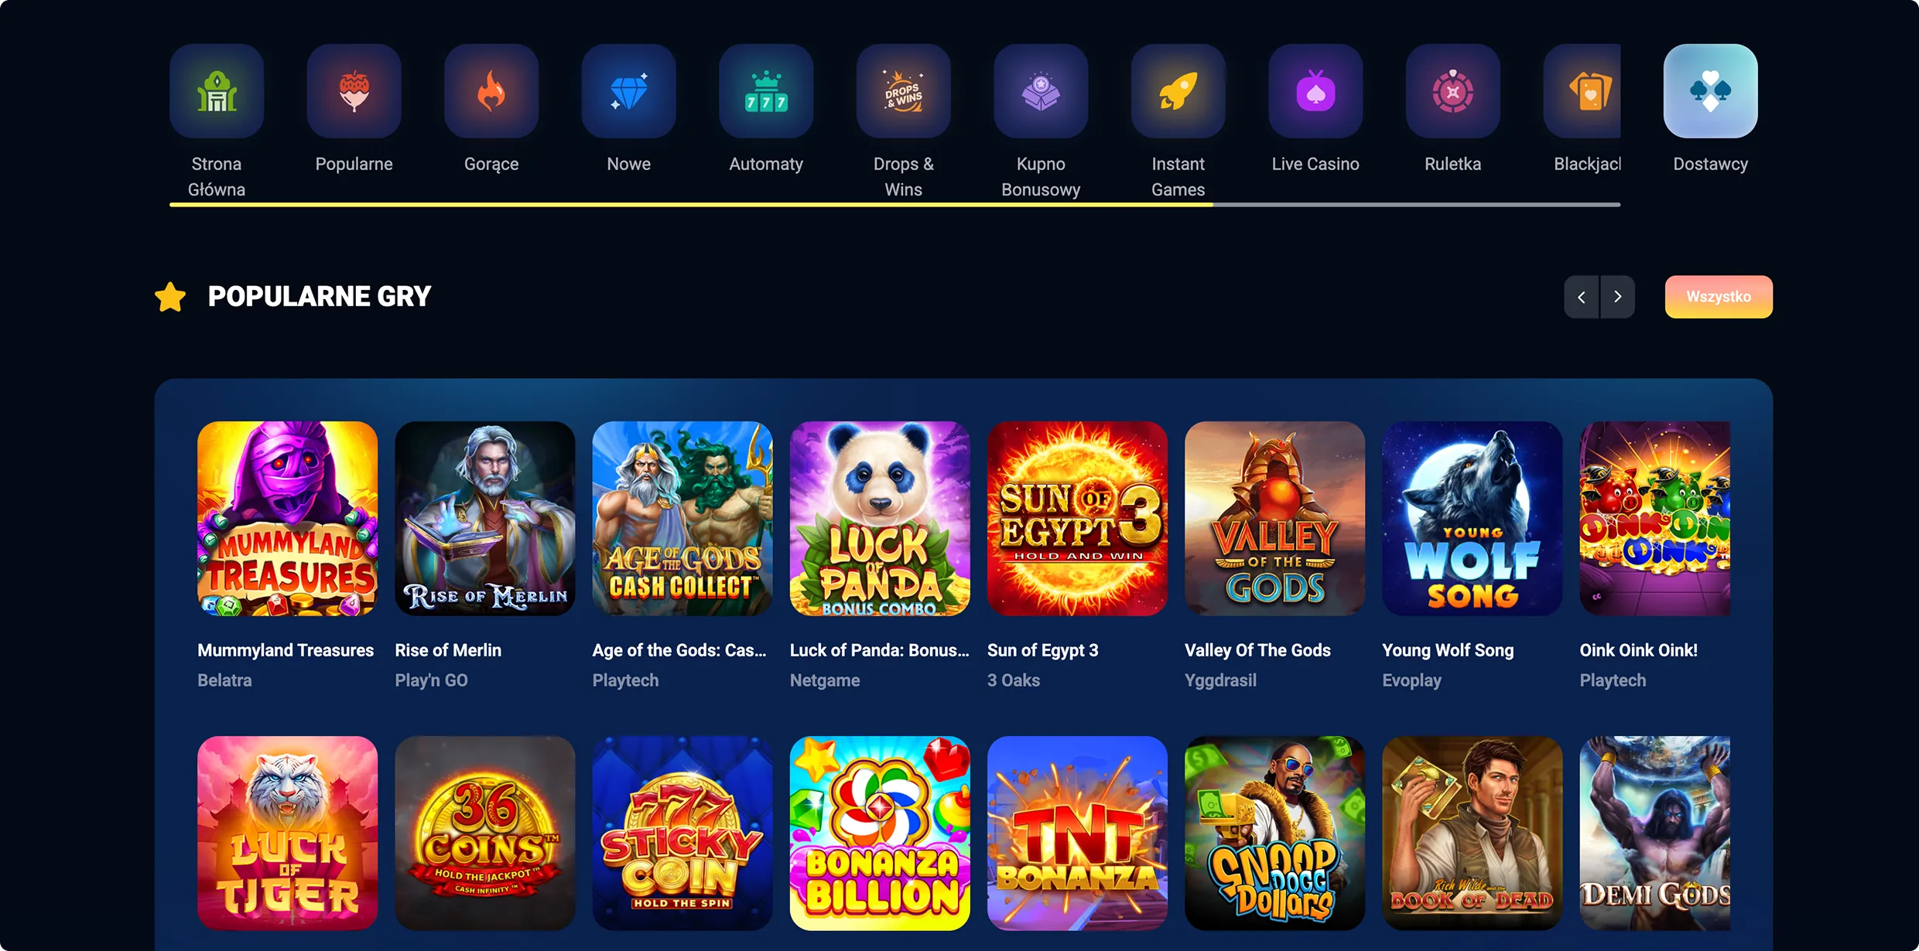Screen dimensions: 1919x951
Task: Open the Automaty 777 slots category
Action: coord(766,91)
